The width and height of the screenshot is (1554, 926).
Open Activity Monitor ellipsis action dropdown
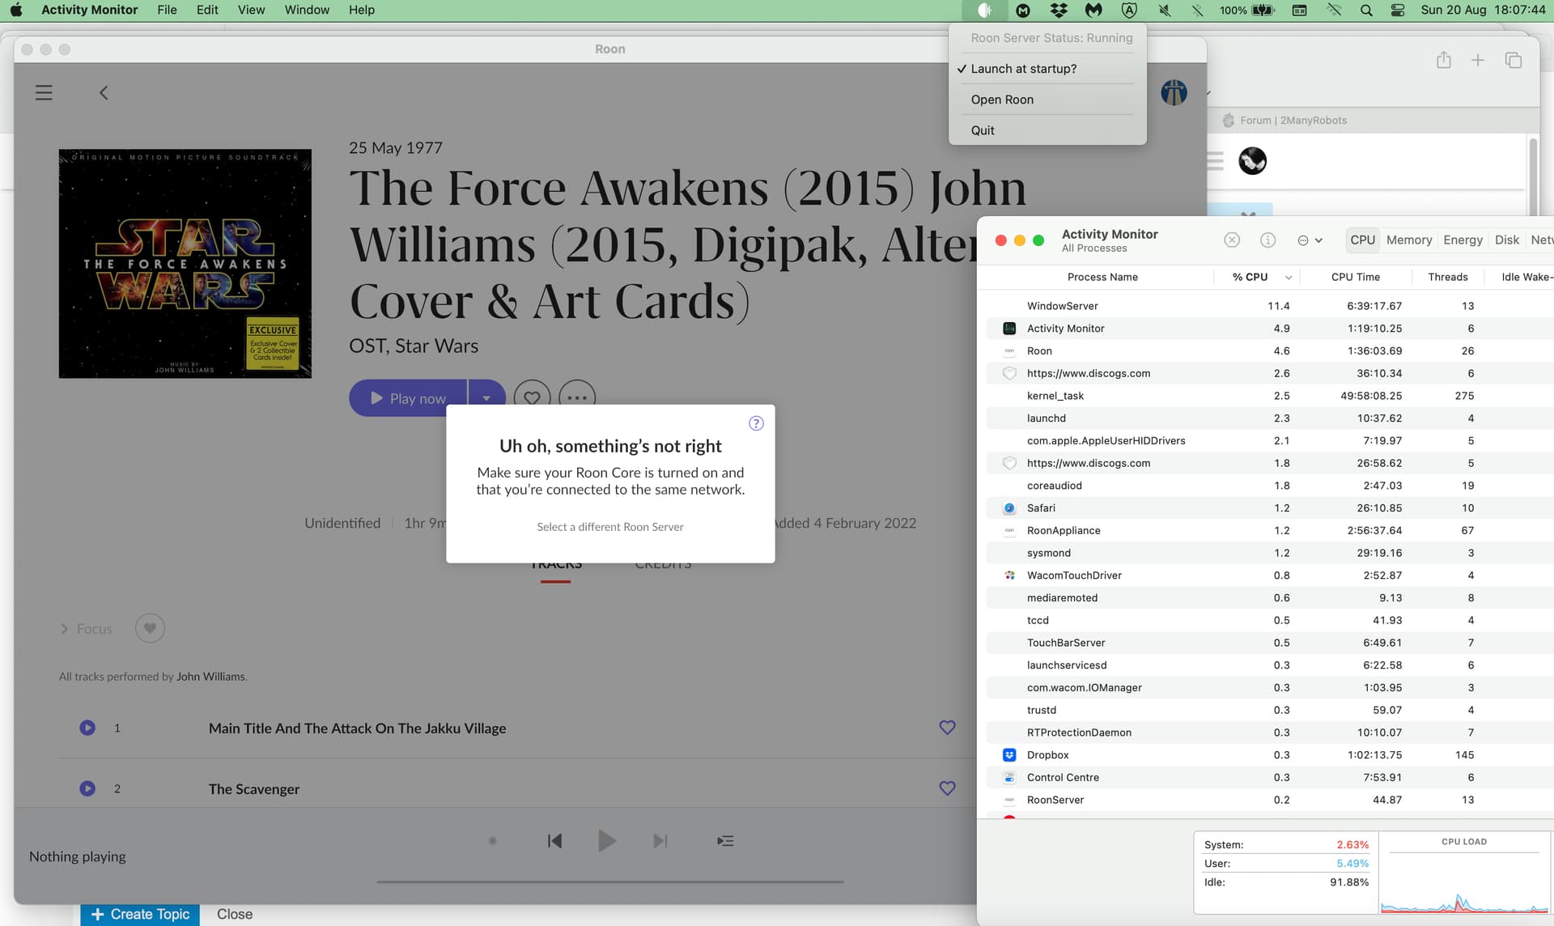pyautogui.click(x=1310, y=240)
